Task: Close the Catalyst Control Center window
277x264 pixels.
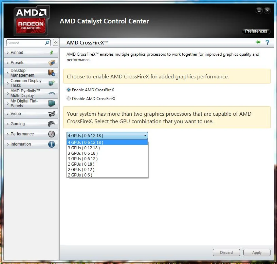Action: (x=267, y=11)
